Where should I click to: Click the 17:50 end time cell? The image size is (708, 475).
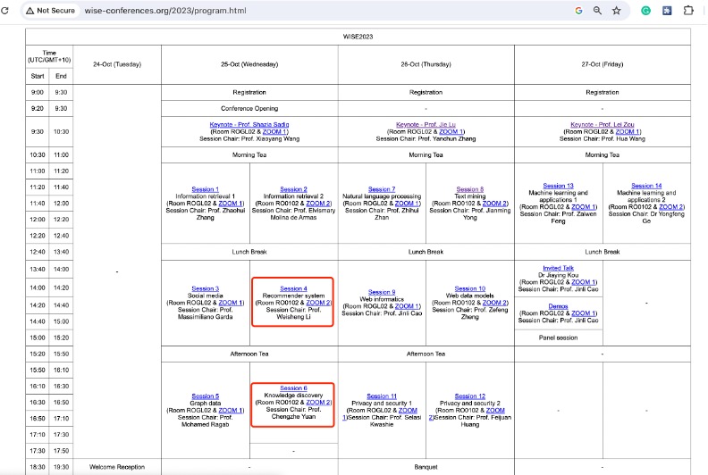(61, 451)
